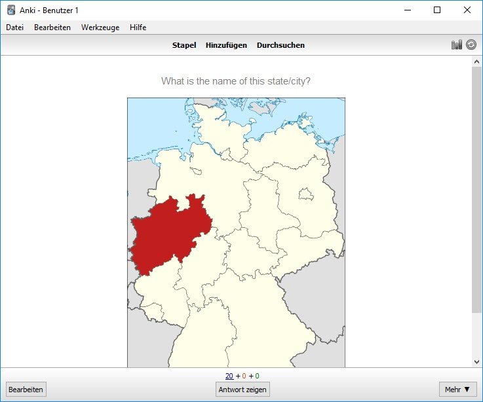483x402 pixels.
Task: Expand the Mehr dropdown button
Action: (x=457, y=390)
